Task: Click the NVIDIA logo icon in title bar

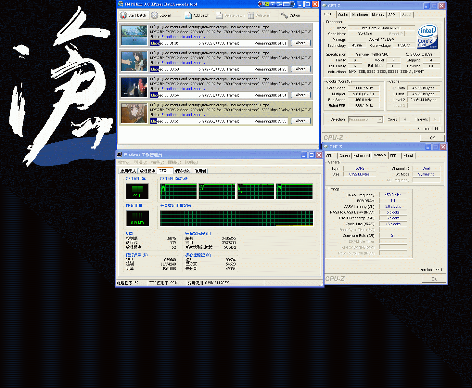Action: (266, 4)
